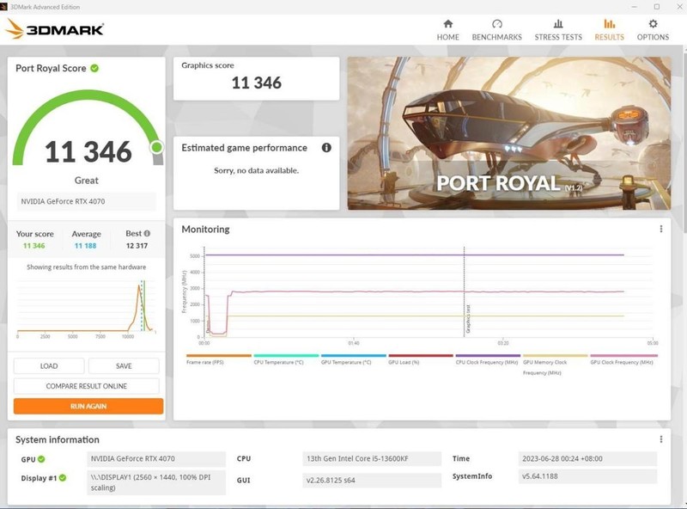The width and height of the screenshot is (687, 509).
Task: Click the orange Results bar-chart icon
Action: 609,26
